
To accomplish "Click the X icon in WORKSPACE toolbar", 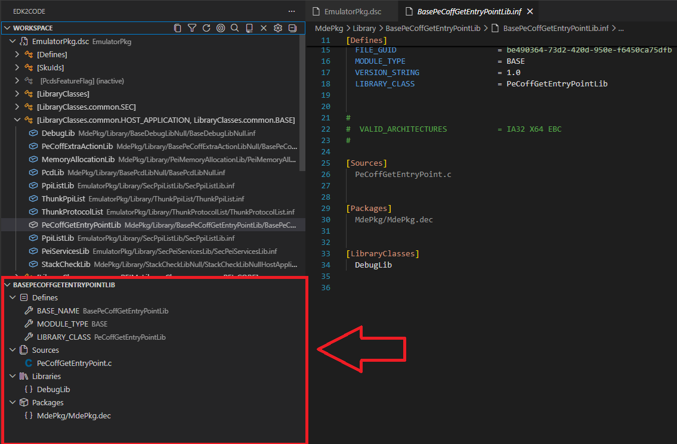I will tap(264, 28).
